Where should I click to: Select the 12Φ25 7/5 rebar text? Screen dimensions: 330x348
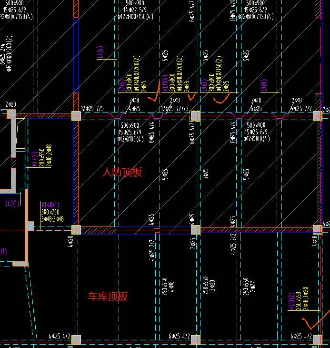[92, 109]
